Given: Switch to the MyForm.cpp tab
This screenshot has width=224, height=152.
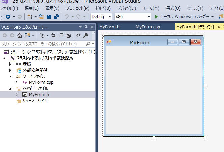Looking at the screenshot, I should 148,27.
